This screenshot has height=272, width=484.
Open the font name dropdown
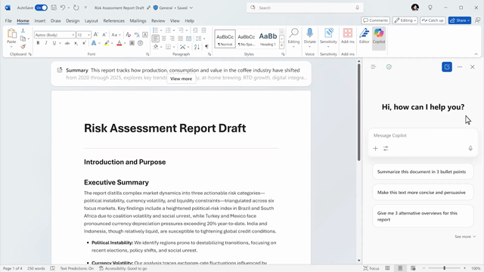(x=73, y=35)
